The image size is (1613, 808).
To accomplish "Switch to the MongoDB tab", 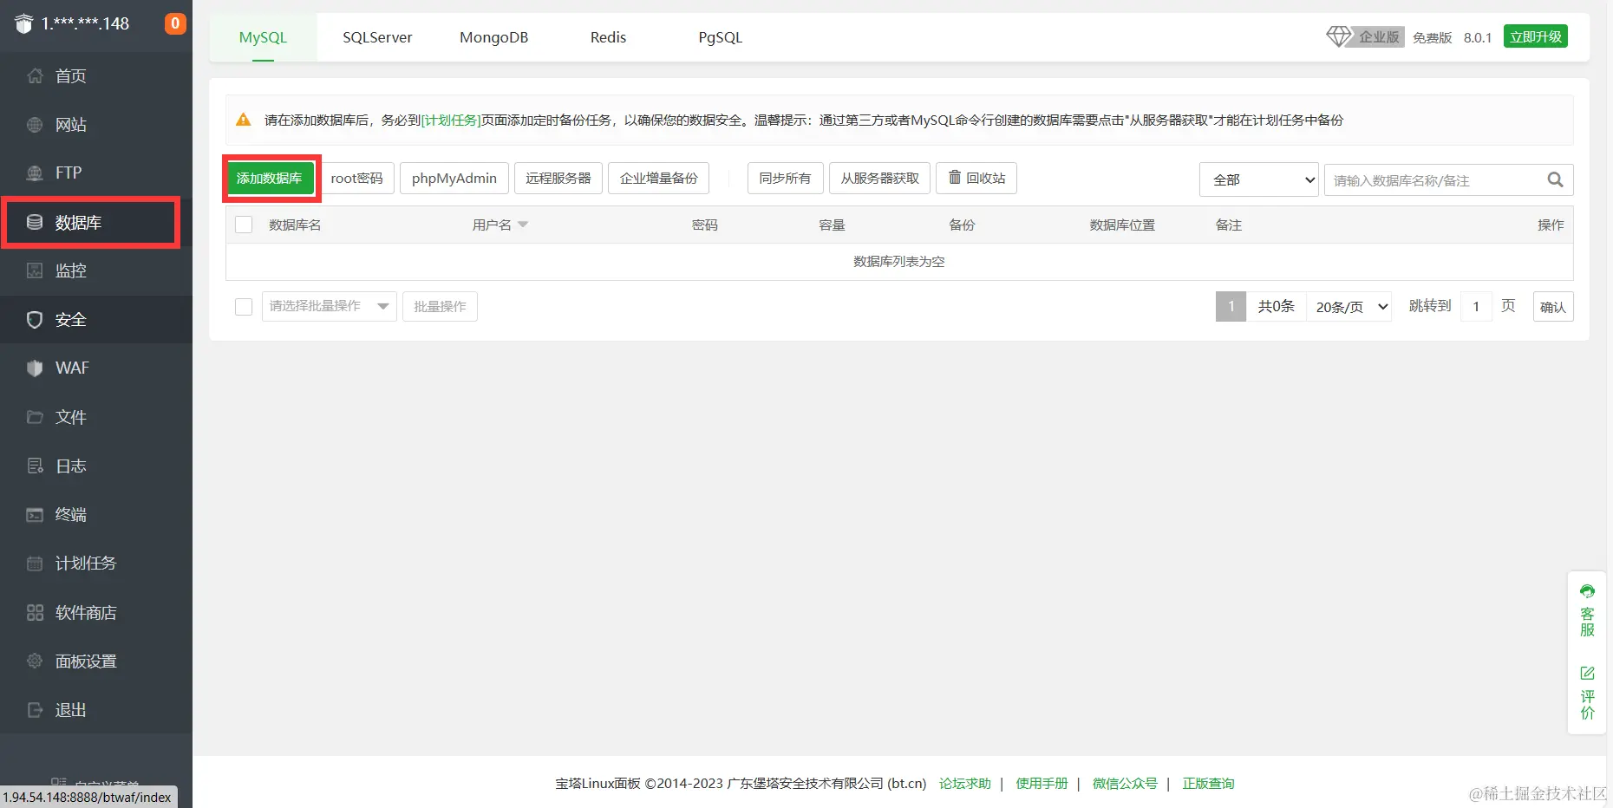I will [493, 37].
